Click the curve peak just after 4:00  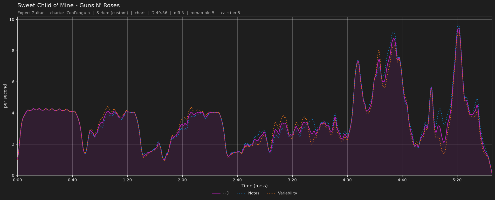pyautogui.click(x=358, y=61)
